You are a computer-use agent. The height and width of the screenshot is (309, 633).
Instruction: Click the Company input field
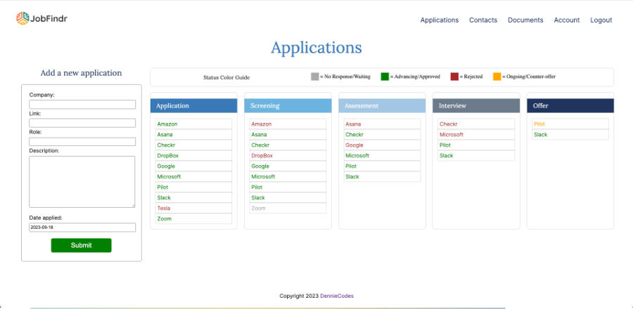(82, 105)
